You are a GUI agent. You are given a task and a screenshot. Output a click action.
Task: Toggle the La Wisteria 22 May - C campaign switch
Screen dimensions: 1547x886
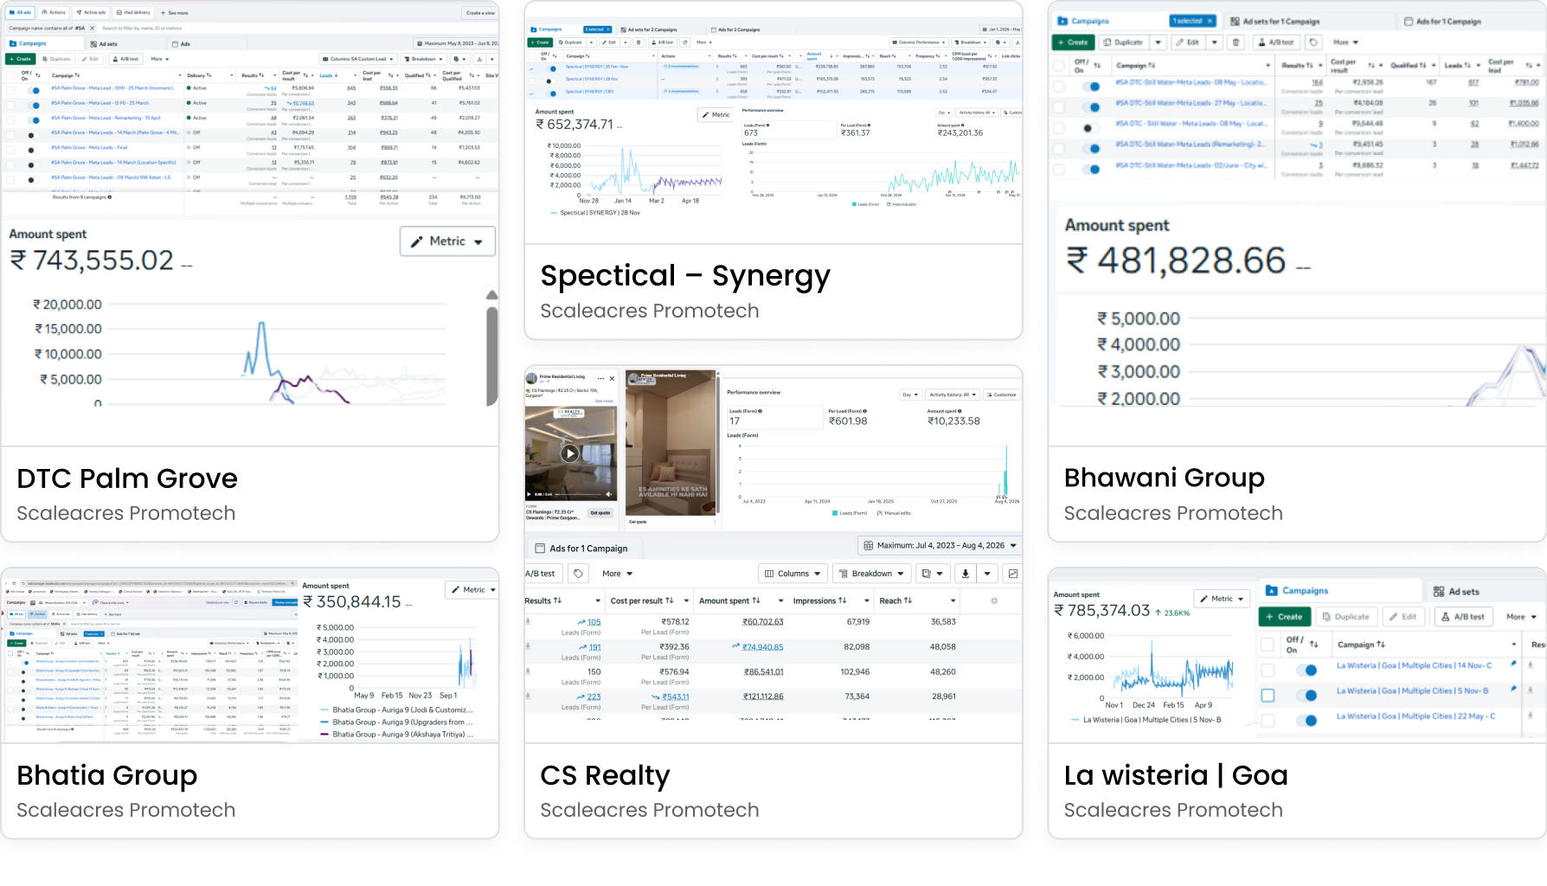1306,720
